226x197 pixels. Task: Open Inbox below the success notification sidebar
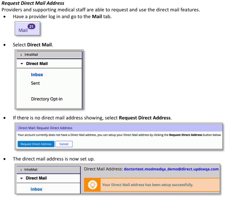pyautogui.click(x=36, y=189)
